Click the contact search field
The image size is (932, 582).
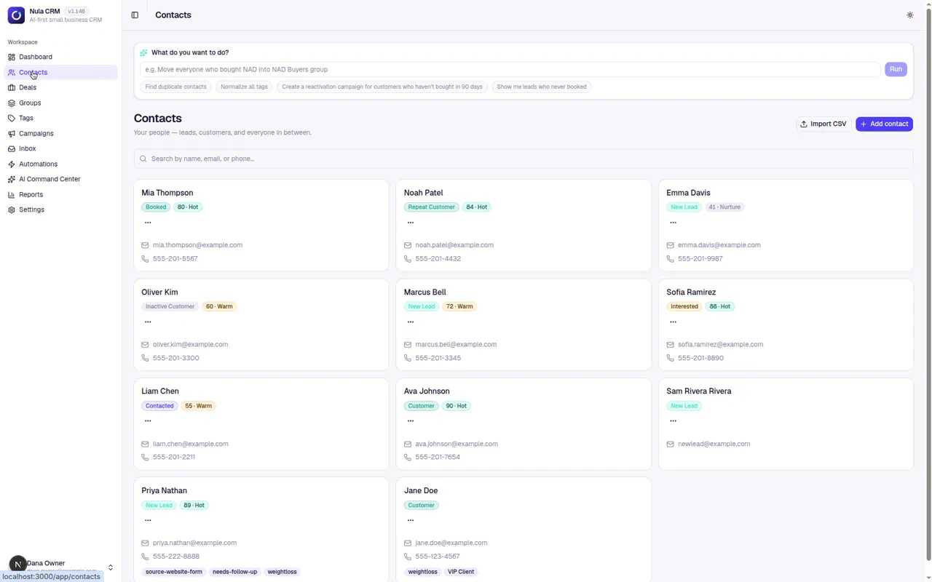pos(524,159)
